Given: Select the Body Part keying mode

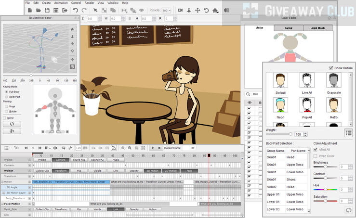Looking at the screenshot, I should 6,97.
